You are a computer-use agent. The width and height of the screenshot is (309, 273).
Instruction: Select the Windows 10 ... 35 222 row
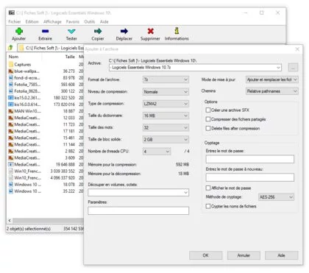(x=46, y=191)
